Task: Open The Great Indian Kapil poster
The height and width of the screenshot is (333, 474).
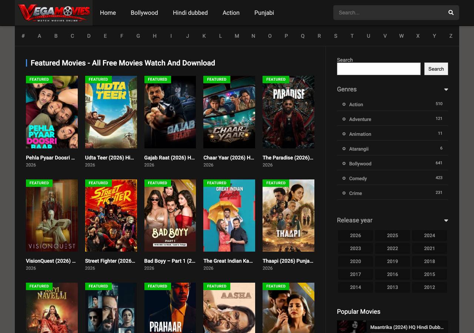Action: click(229, 215)
